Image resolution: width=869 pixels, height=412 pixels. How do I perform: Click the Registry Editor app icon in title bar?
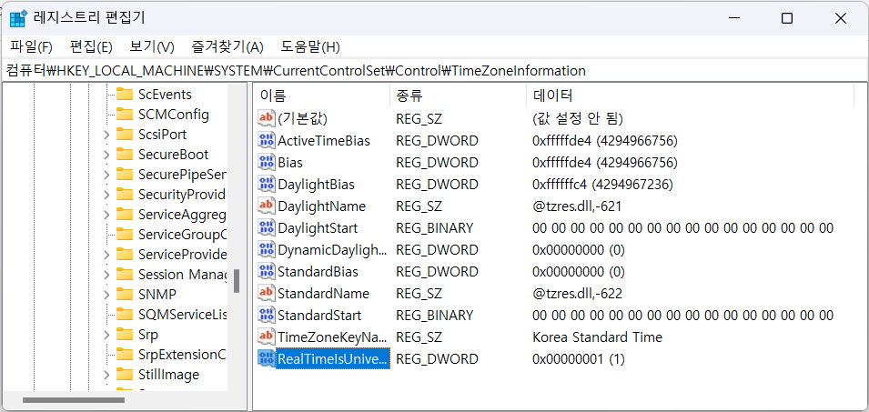pyautogui.click(x=18, y=18)
